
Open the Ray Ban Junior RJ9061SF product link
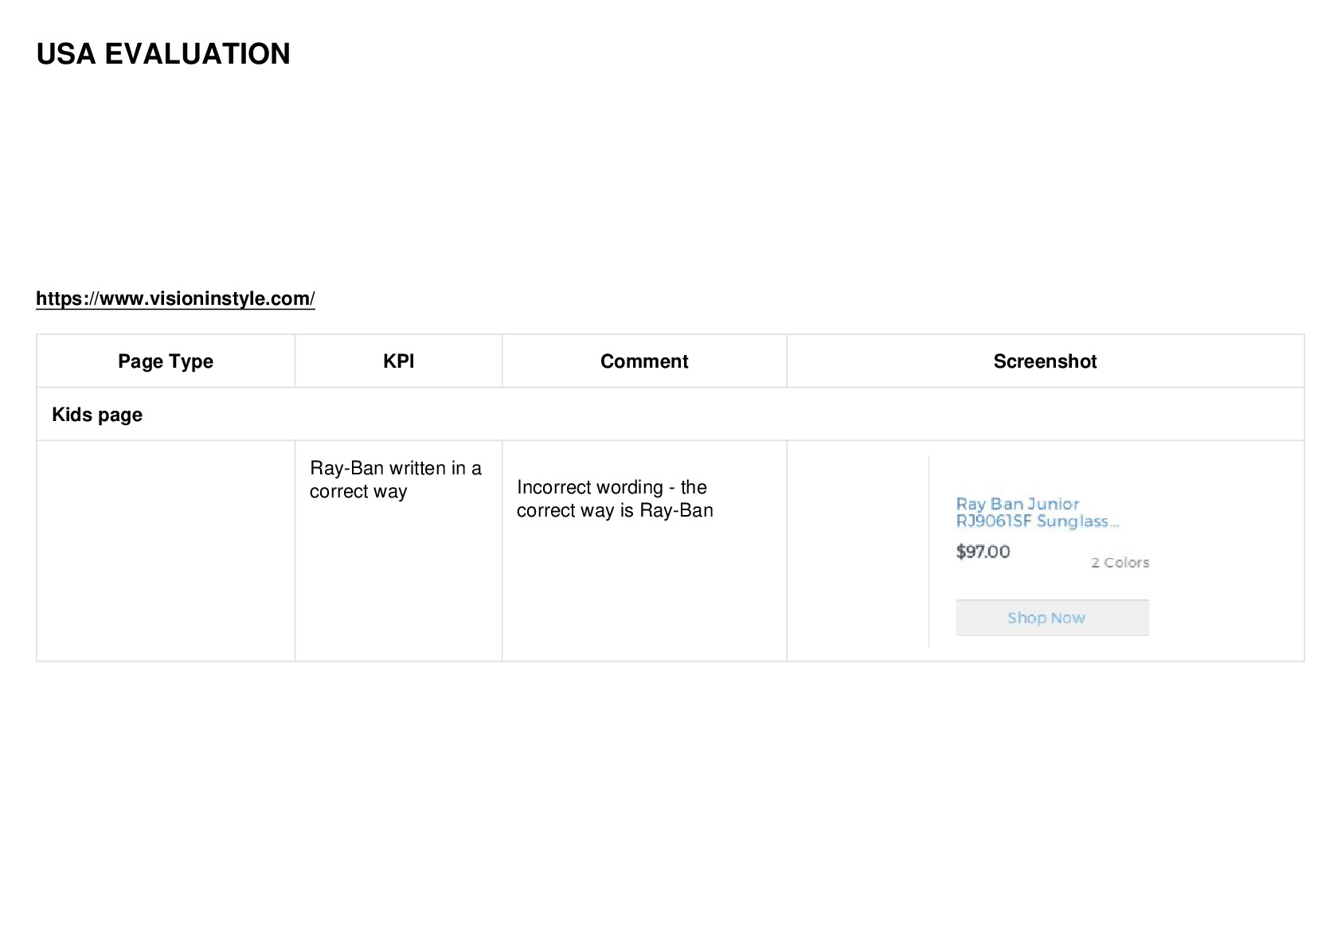1037,513
